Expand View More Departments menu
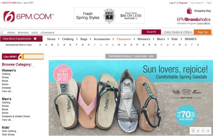Viewport: 213px width, 136px height. (21, 39)
